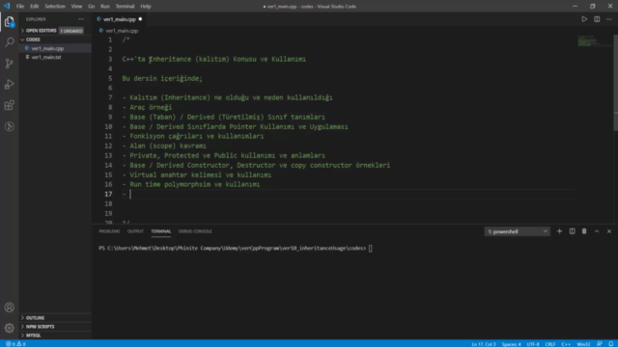The height and width of the screenshot is (347, 618).
Task: Click the Win32 configuration status item
Action: pos(583,344)
